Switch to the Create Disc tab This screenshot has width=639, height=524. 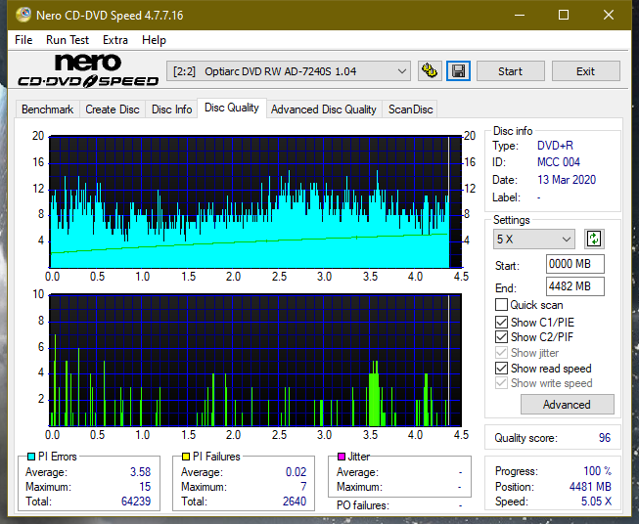[113, 109]
